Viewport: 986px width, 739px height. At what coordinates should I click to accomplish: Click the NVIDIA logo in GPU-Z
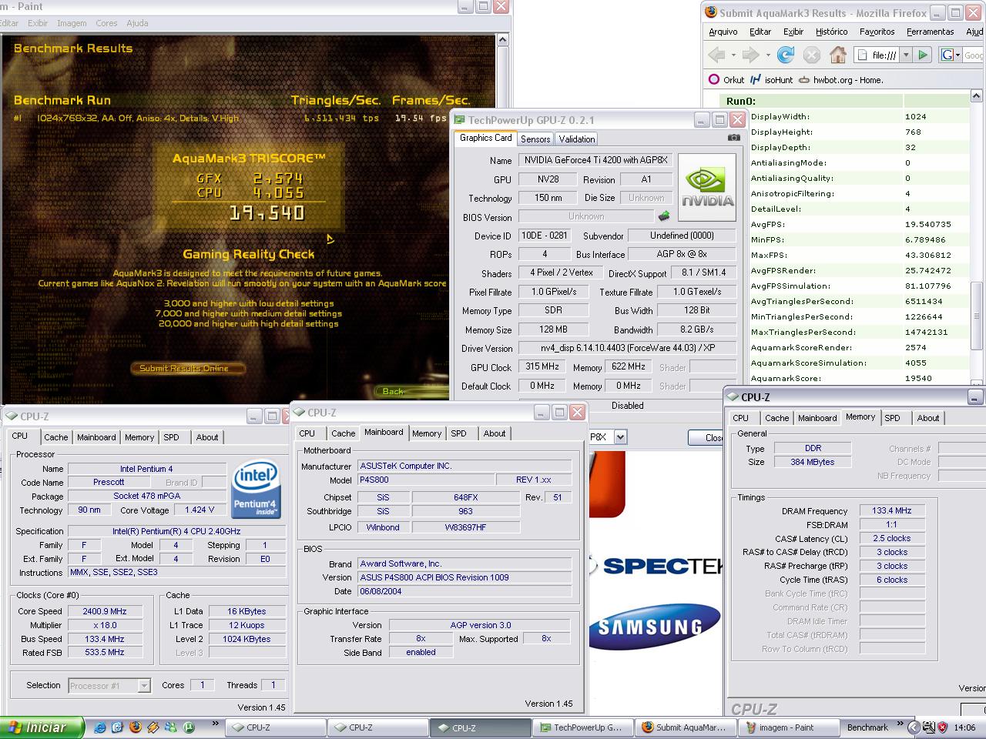point(706,188)
